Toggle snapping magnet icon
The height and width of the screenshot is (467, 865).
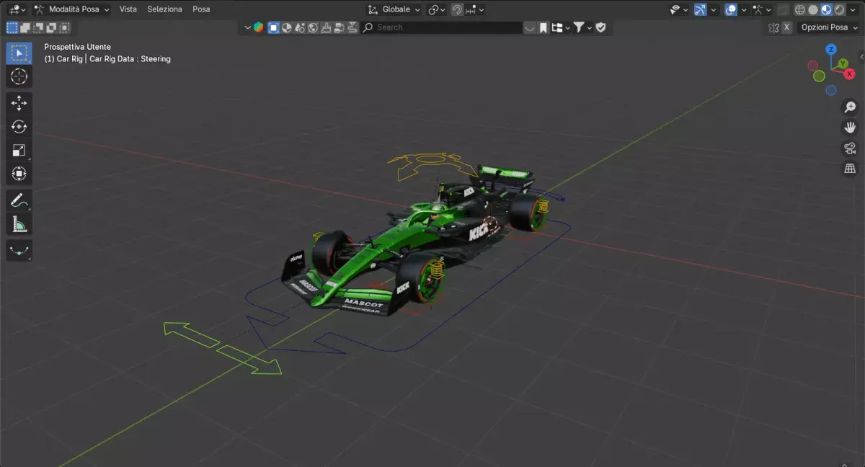(x=457, y=9)
